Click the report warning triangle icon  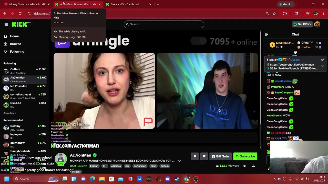253,166
